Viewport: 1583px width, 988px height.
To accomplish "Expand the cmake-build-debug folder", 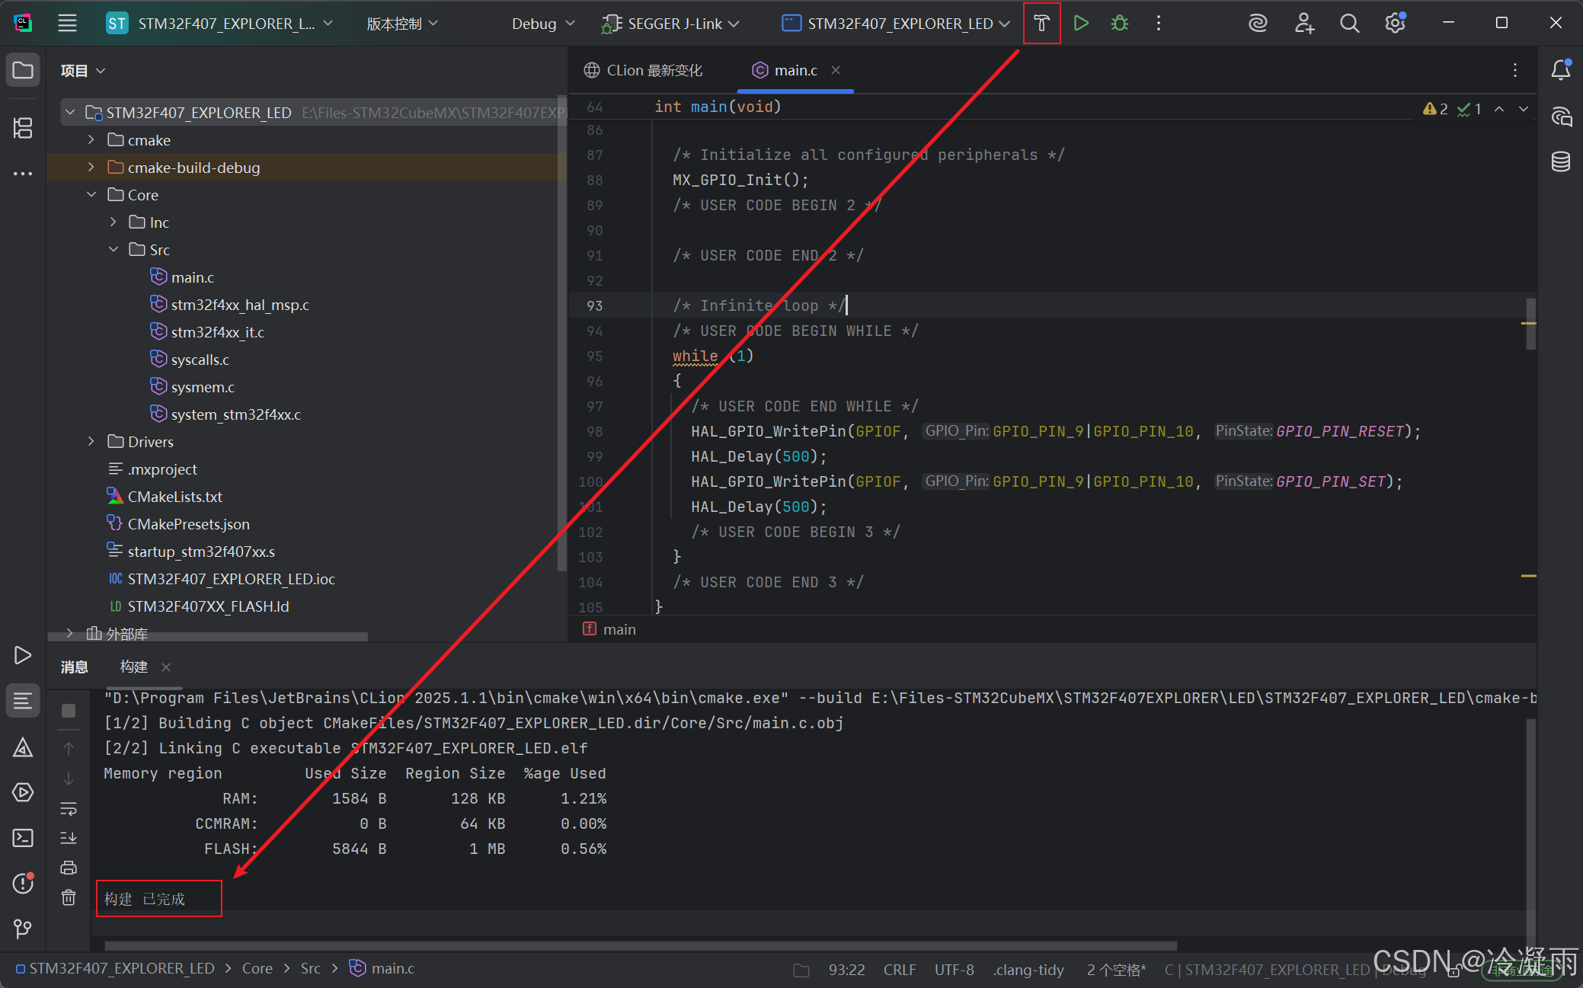I will 91,168.
